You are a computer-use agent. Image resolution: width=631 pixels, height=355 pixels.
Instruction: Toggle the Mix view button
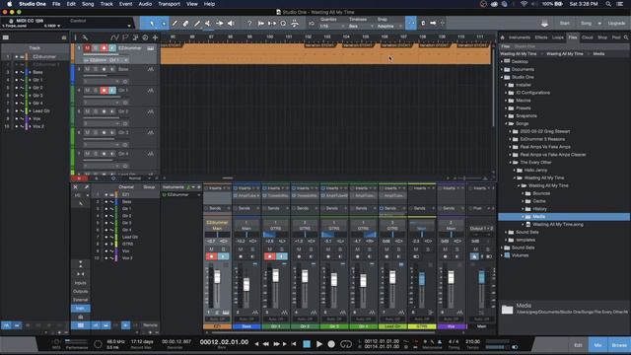(597, 345)
